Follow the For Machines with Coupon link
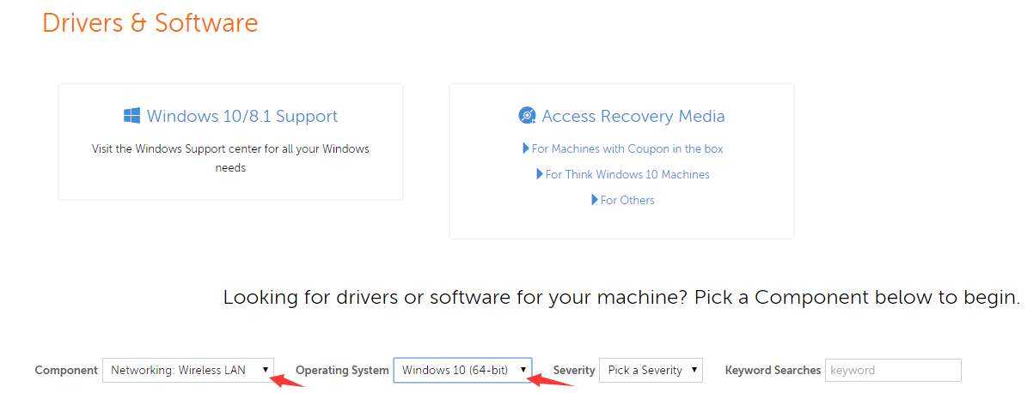This screenshot has width=1027, height=393. point(627,148)
